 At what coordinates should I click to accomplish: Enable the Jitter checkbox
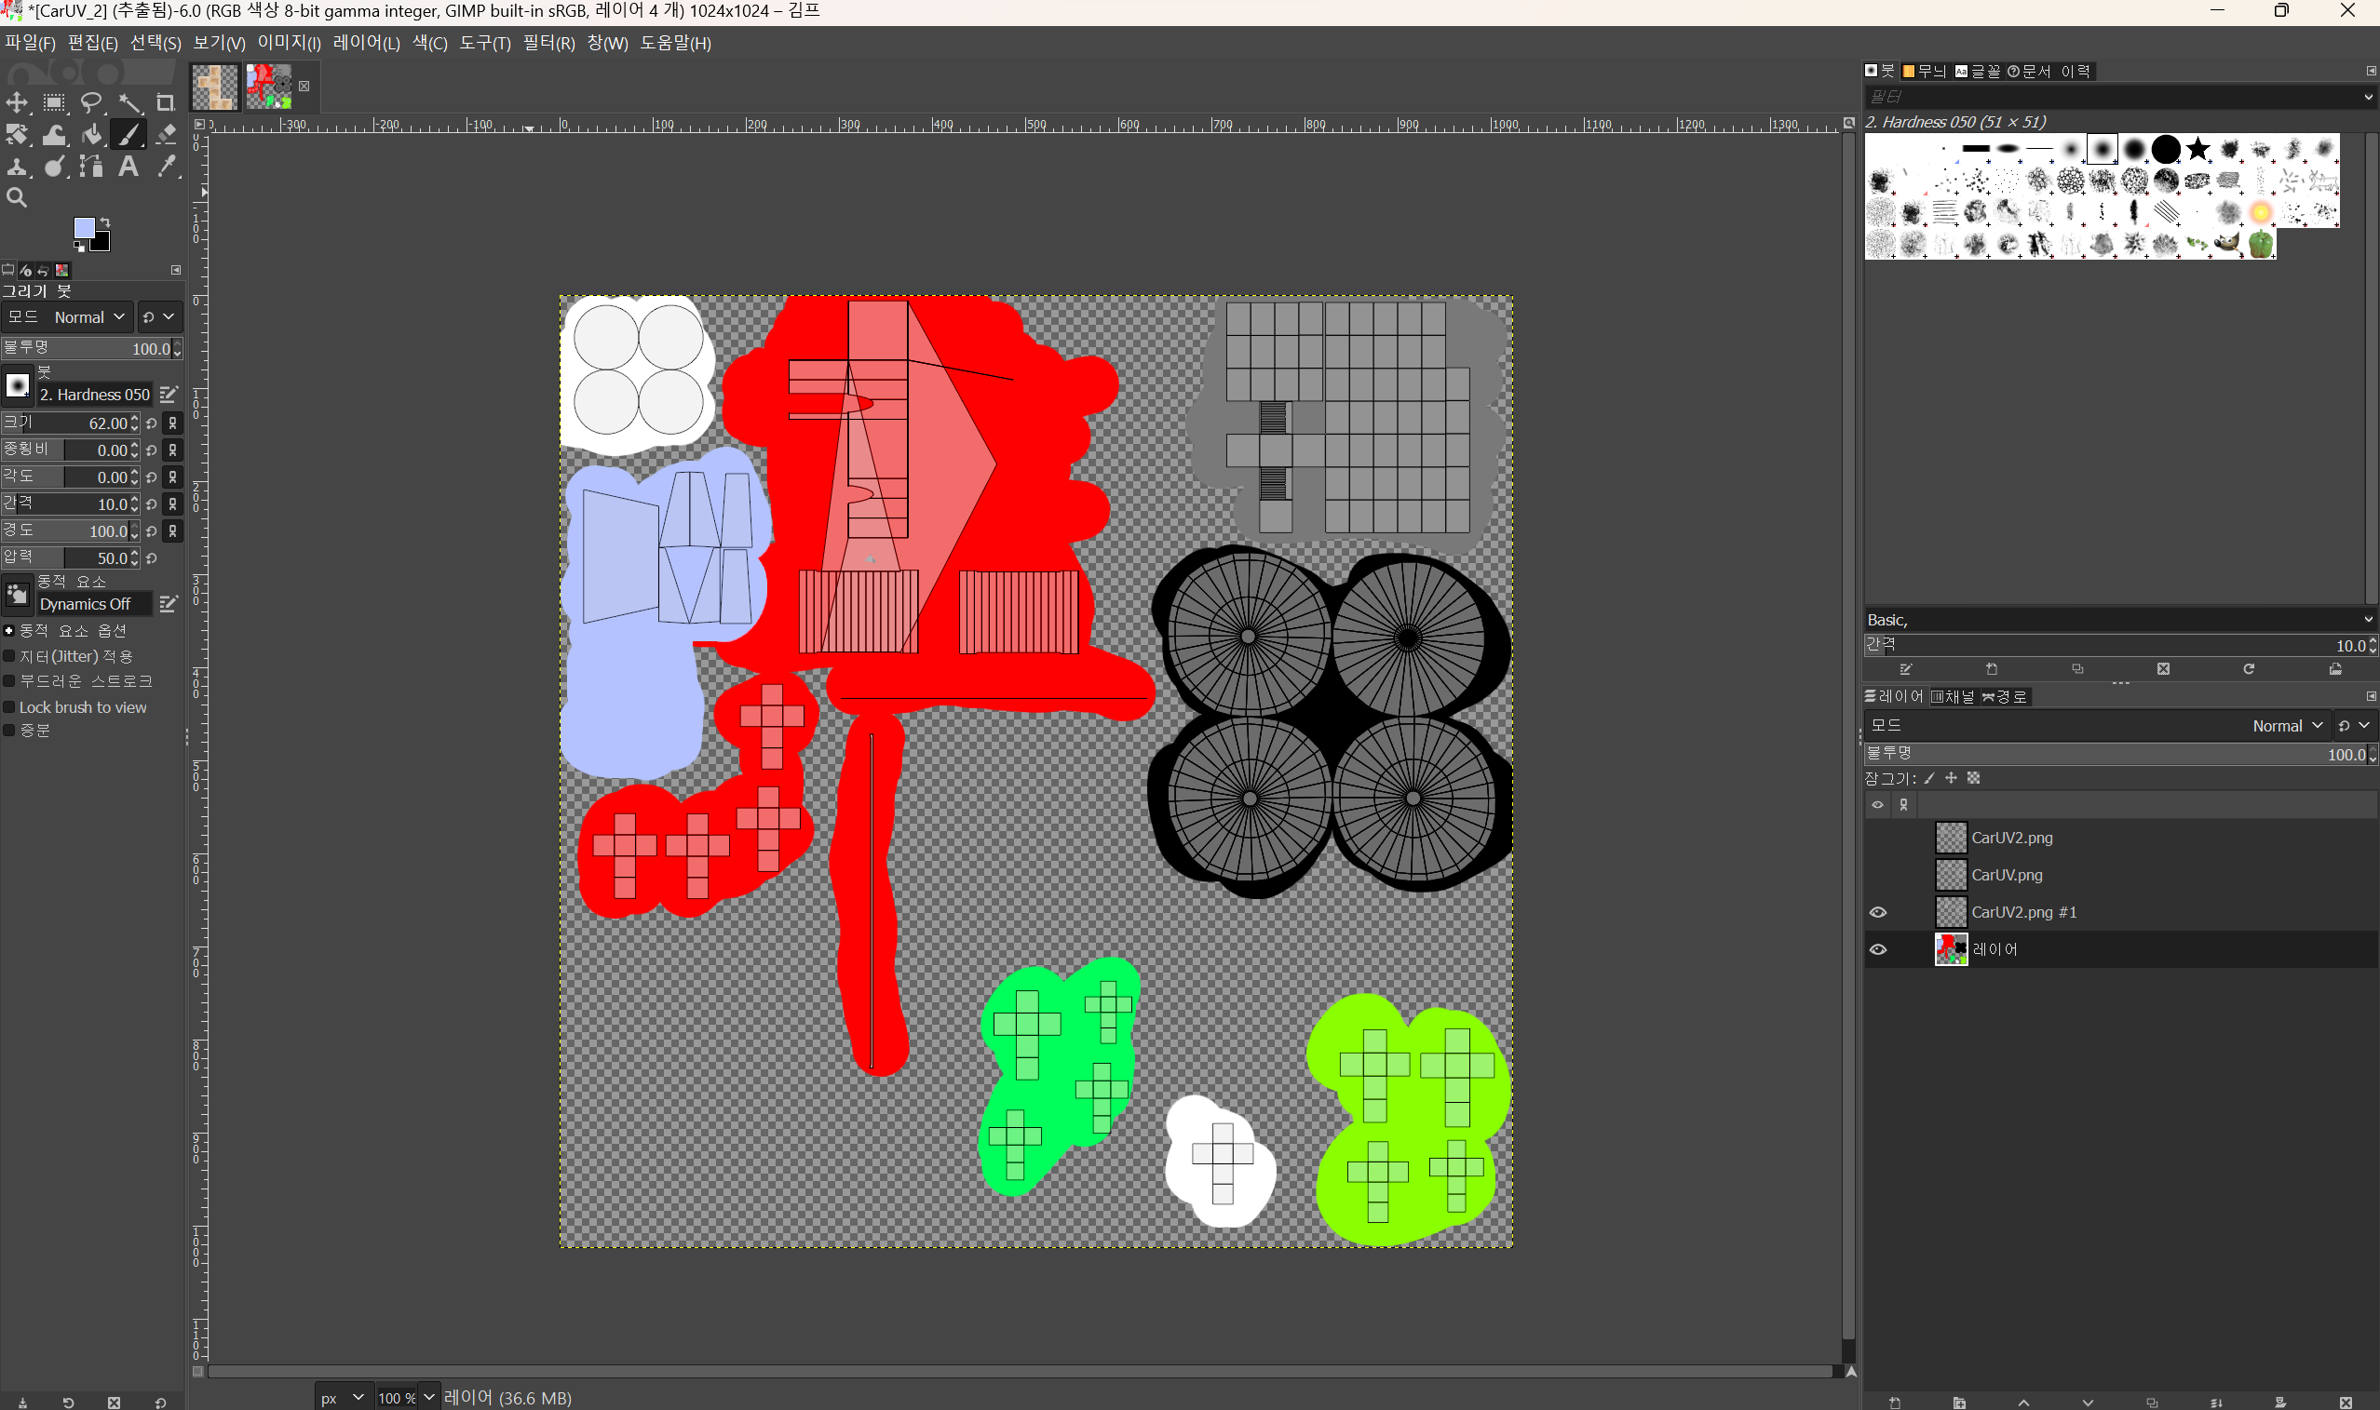(9, 656)
